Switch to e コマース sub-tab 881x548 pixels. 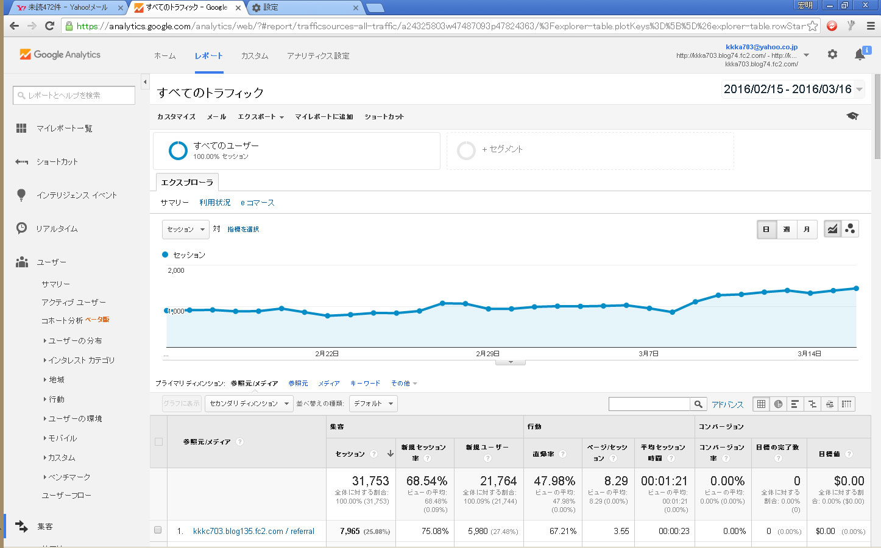click(257, 203)
